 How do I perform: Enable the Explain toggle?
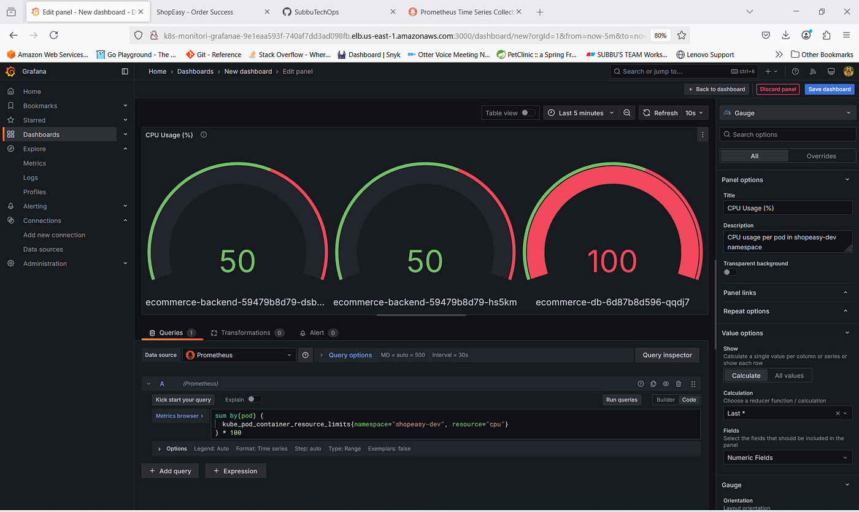tap(254, 400)
